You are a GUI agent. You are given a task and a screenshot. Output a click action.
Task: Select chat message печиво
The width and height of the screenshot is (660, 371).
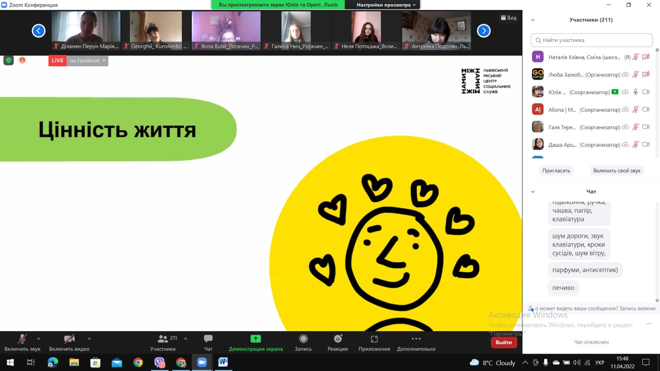click(x=563, y=288)
